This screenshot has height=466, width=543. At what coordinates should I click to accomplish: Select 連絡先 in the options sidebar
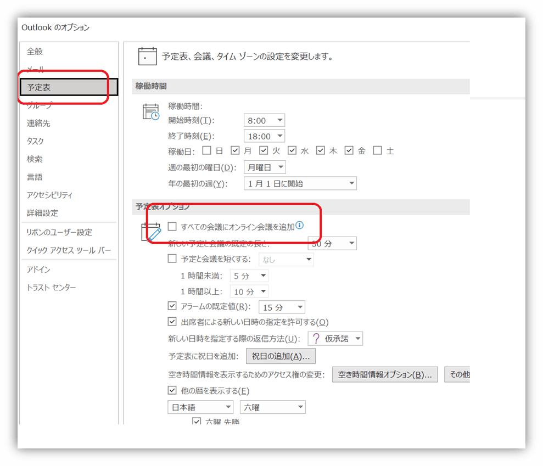click(69, 123)
